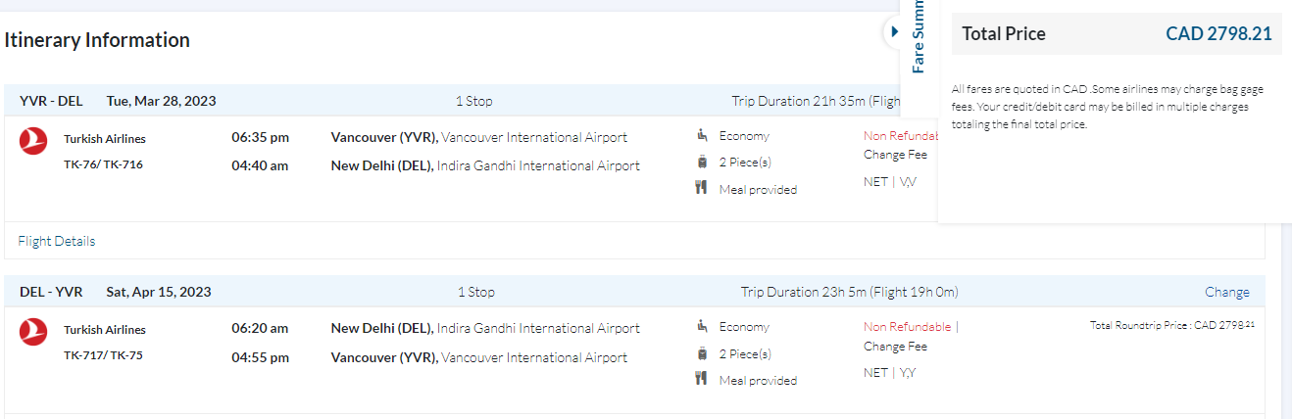The width and height of the screenshot is (1292, 419).
Task: Click the meal icon on the Apr 15 flight
Action: coord(702,380)
